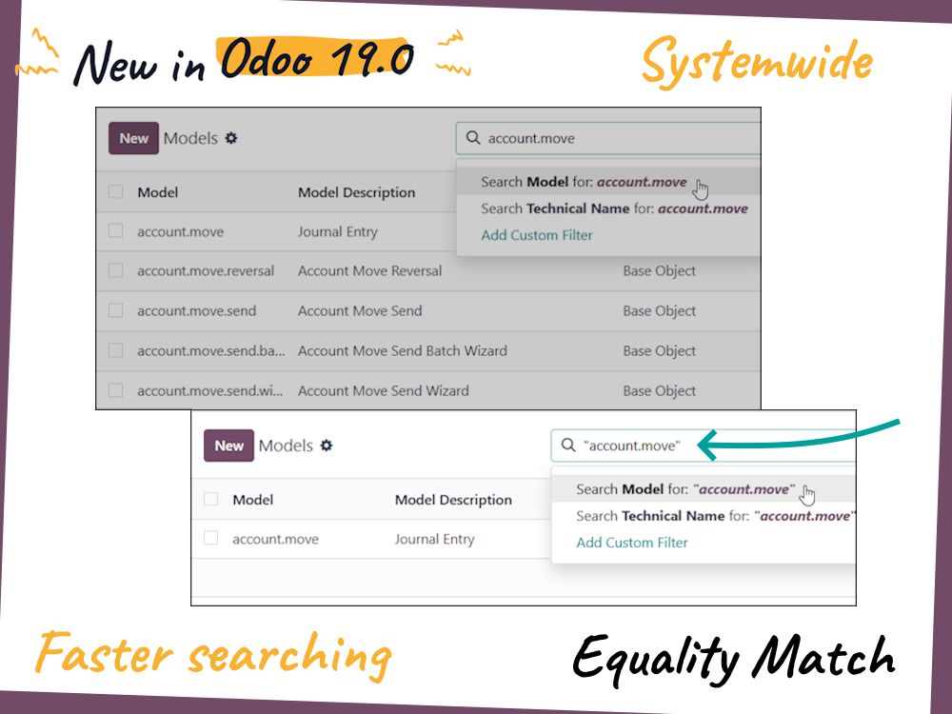Click the Account Move Send Batch Wizard cell
952x714 pixels.
click(x=402, y=351)
